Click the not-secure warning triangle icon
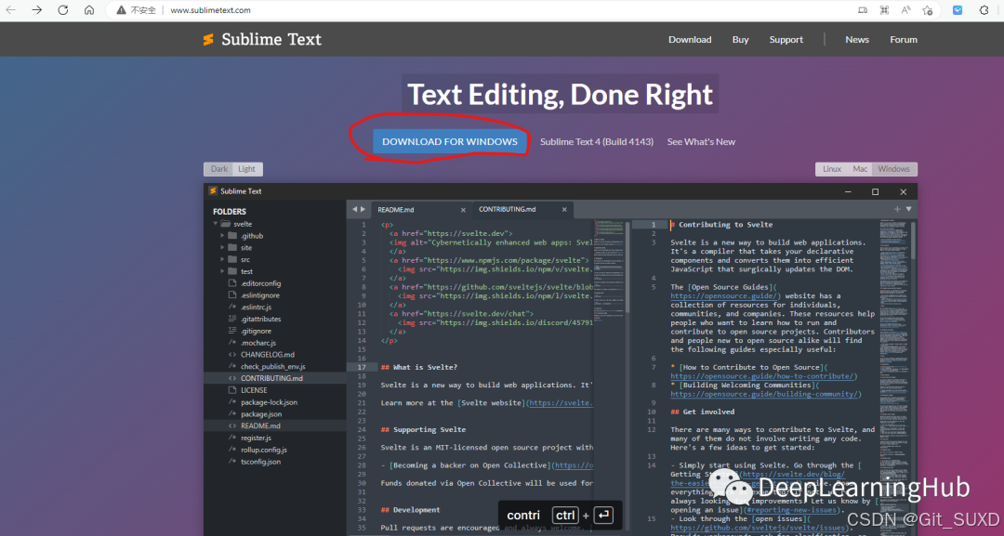Screen dimensions: 1004x536 pyautogui.click(x=121, y=10)
